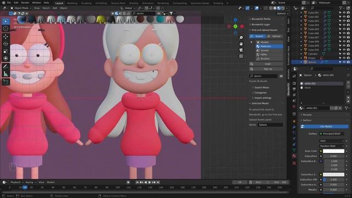Open the Window menu
Screen dimensions: 352x198
point(36,3)
